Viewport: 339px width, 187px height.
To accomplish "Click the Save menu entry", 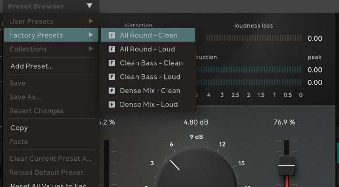I will (x=51, y=83).
